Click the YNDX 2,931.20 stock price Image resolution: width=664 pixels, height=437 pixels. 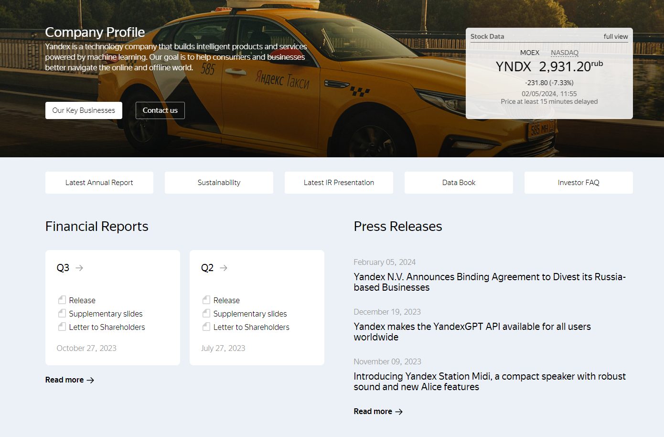coord(549,66)
